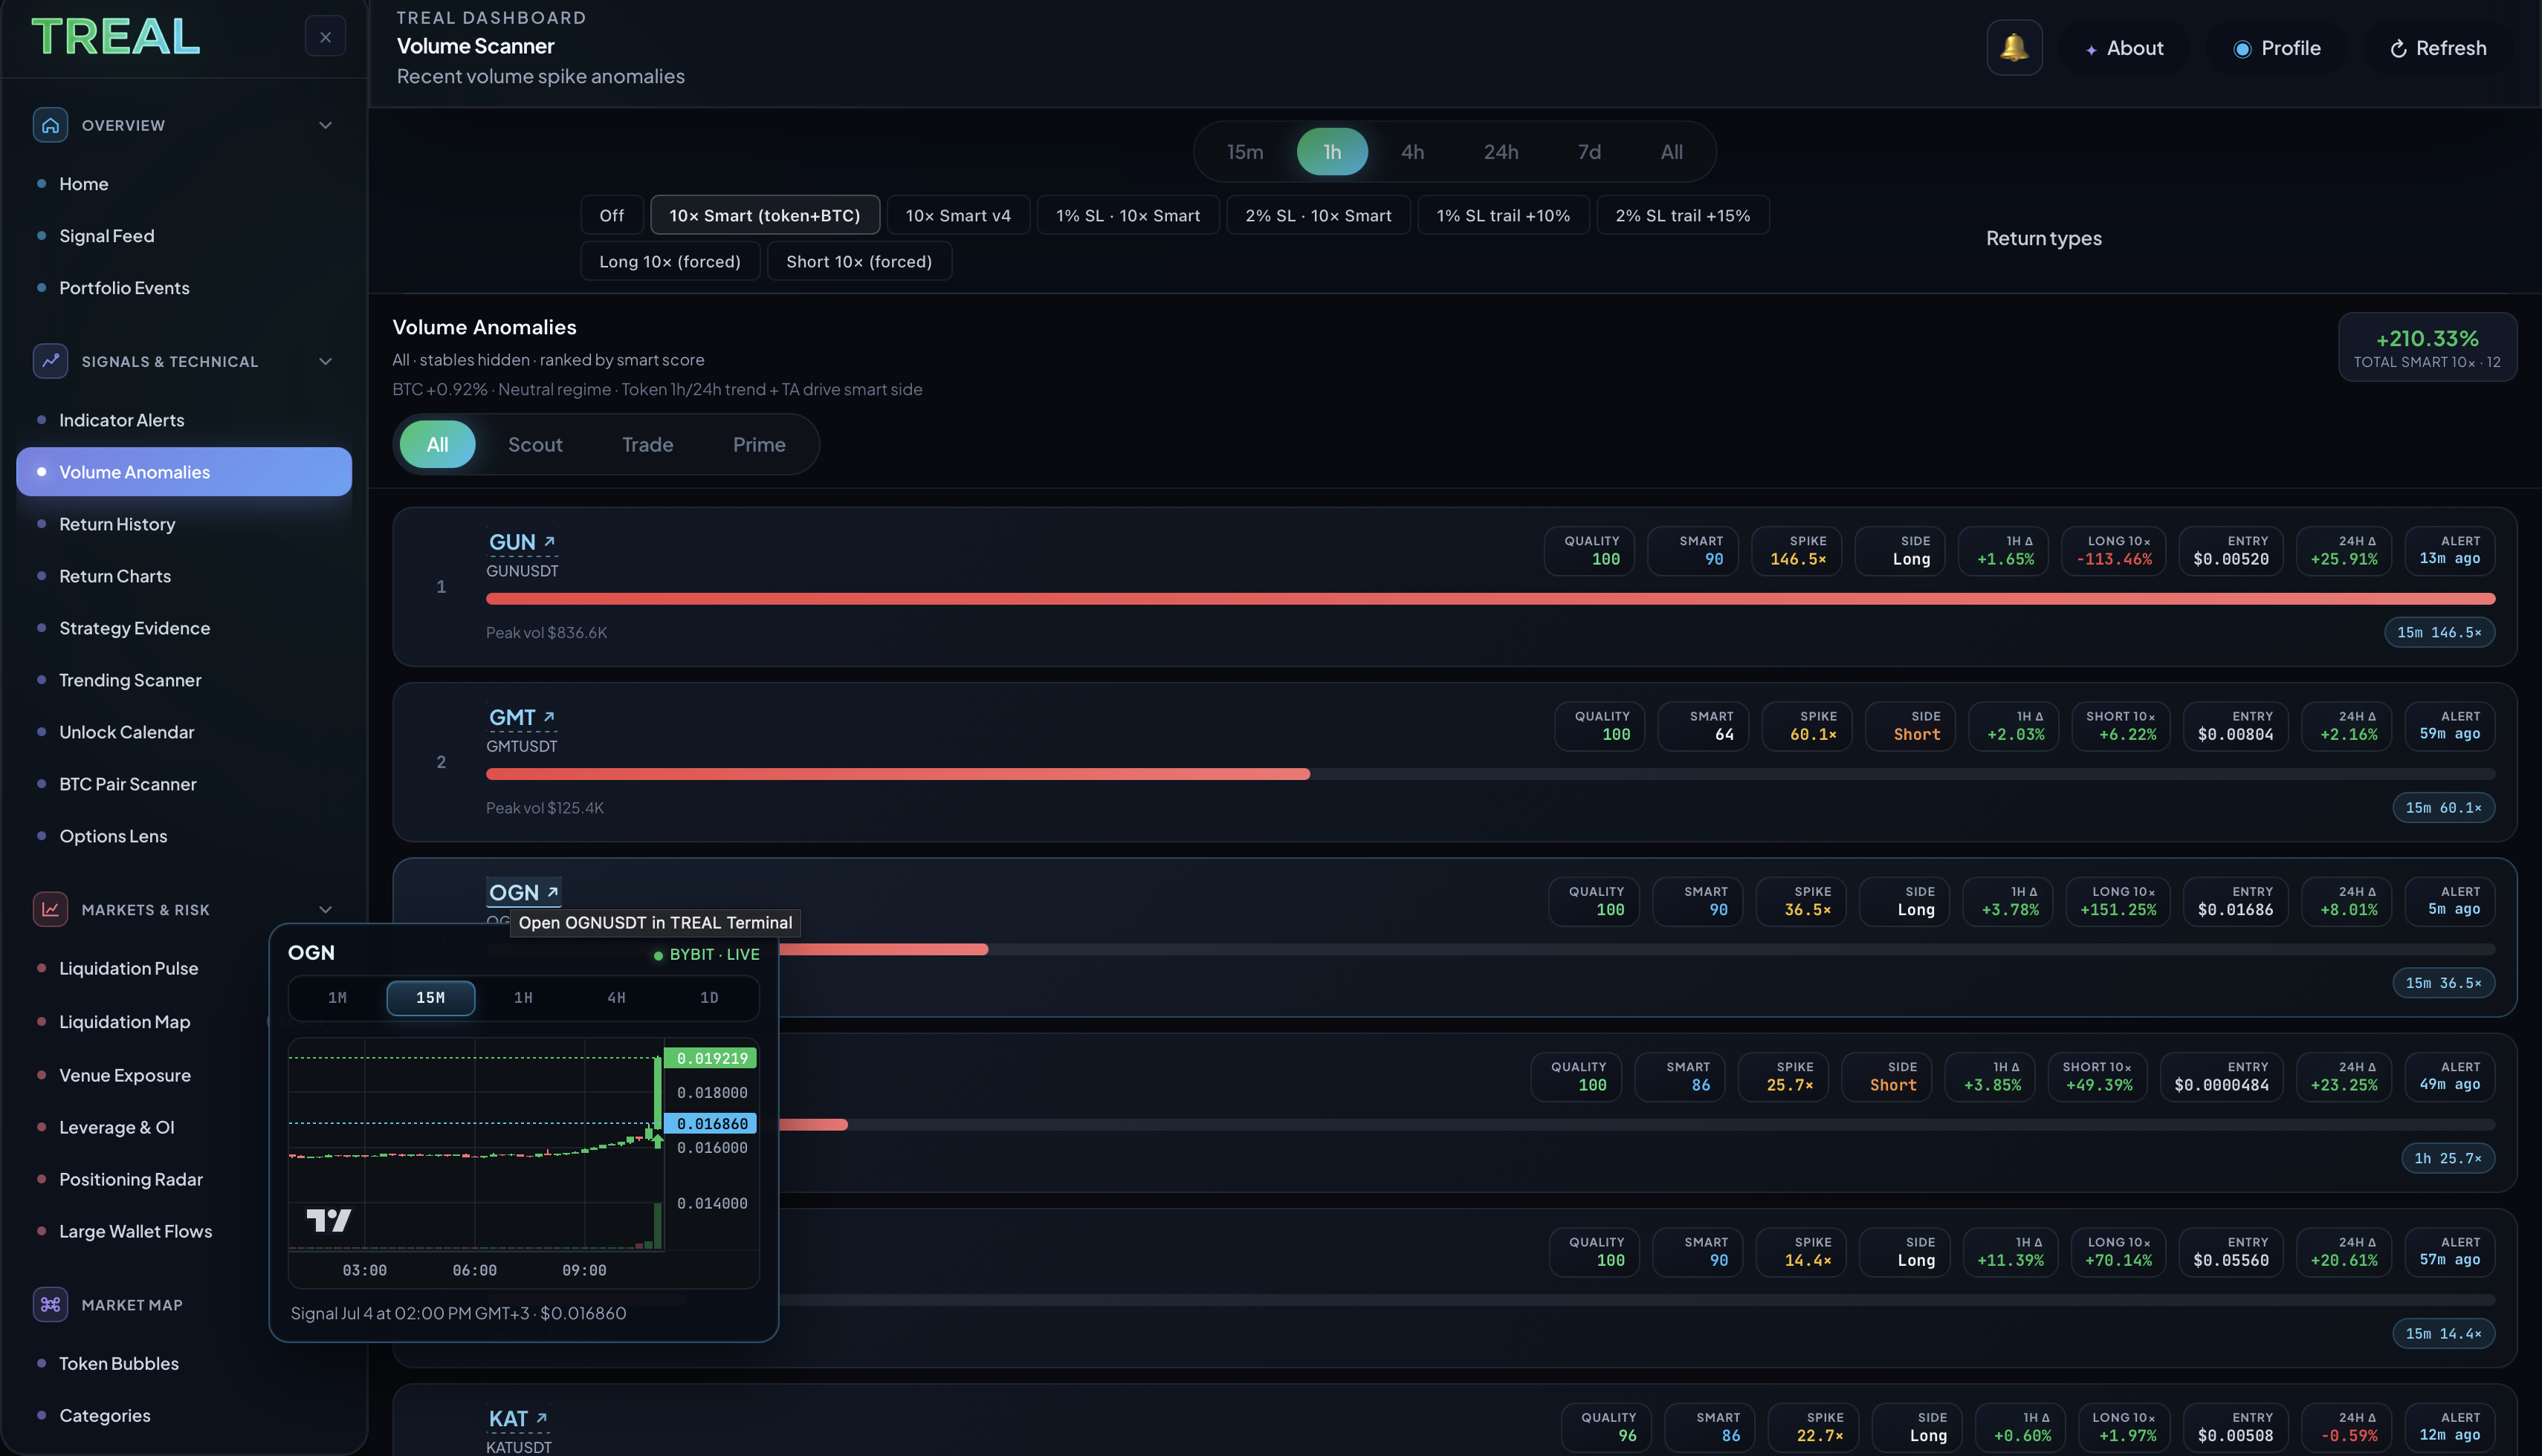The image size is (2542, 1456).
Task: Switch OGN chart to 15M interval
Action: click(430, 997)
